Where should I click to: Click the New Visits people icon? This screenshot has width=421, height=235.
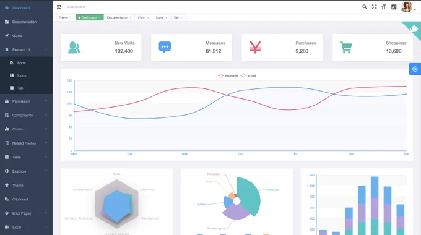pos(74,48)
